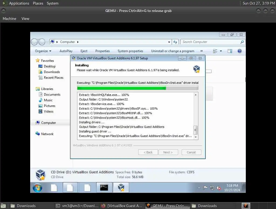Click the network tray icon
The height and width of the screenshot is (209, 276).
pos(212,188)
